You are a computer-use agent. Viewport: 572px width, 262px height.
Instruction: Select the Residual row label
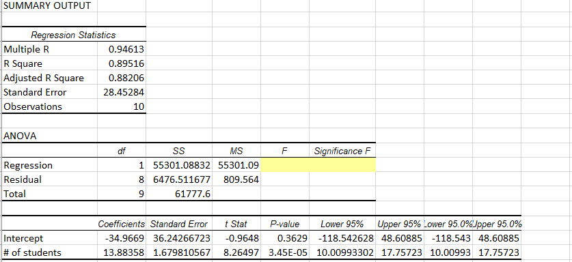tap(50, 179)
